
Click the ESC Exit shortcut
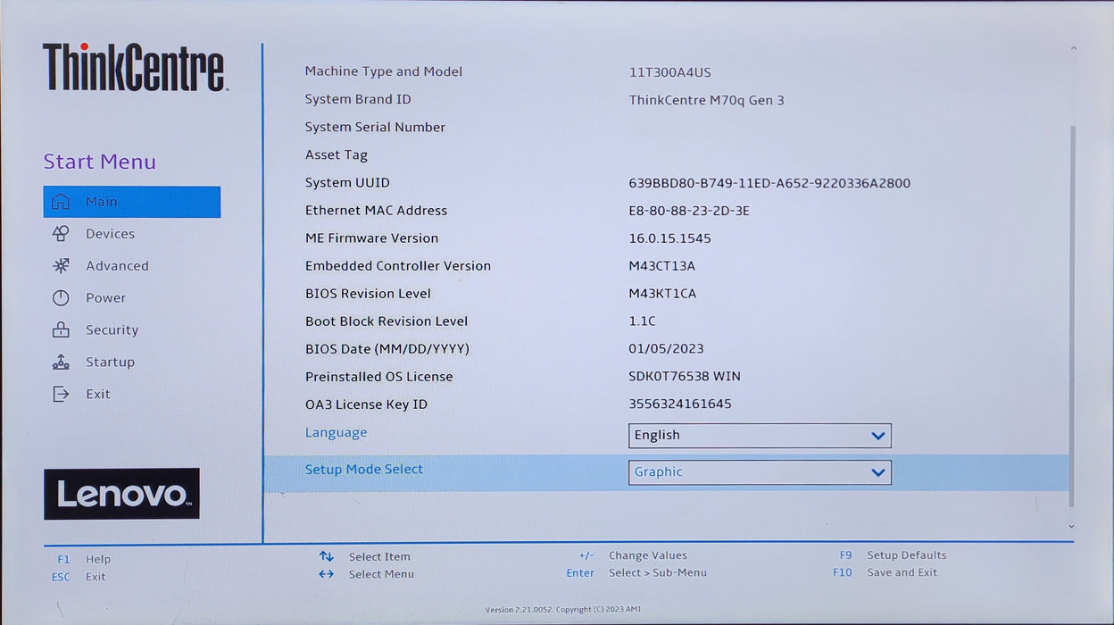tap(79, 577)
